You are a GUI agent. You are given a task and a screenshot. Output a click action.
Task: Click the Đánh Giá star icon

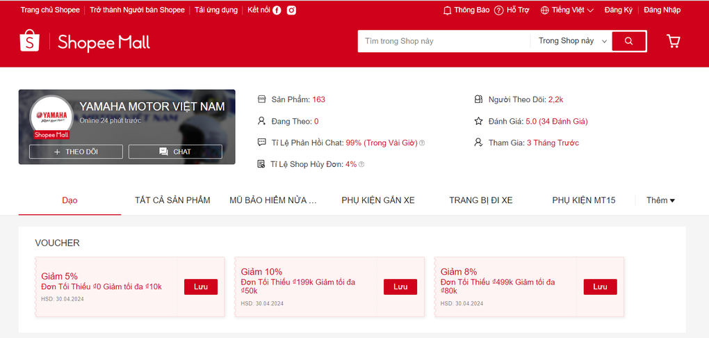point(478,121)
